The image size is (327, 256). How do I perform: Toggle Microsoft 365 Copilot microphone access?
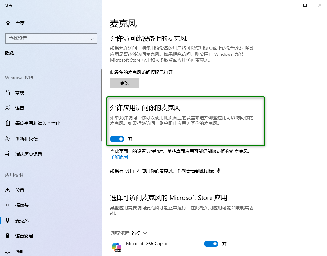[x=211, y=244]
